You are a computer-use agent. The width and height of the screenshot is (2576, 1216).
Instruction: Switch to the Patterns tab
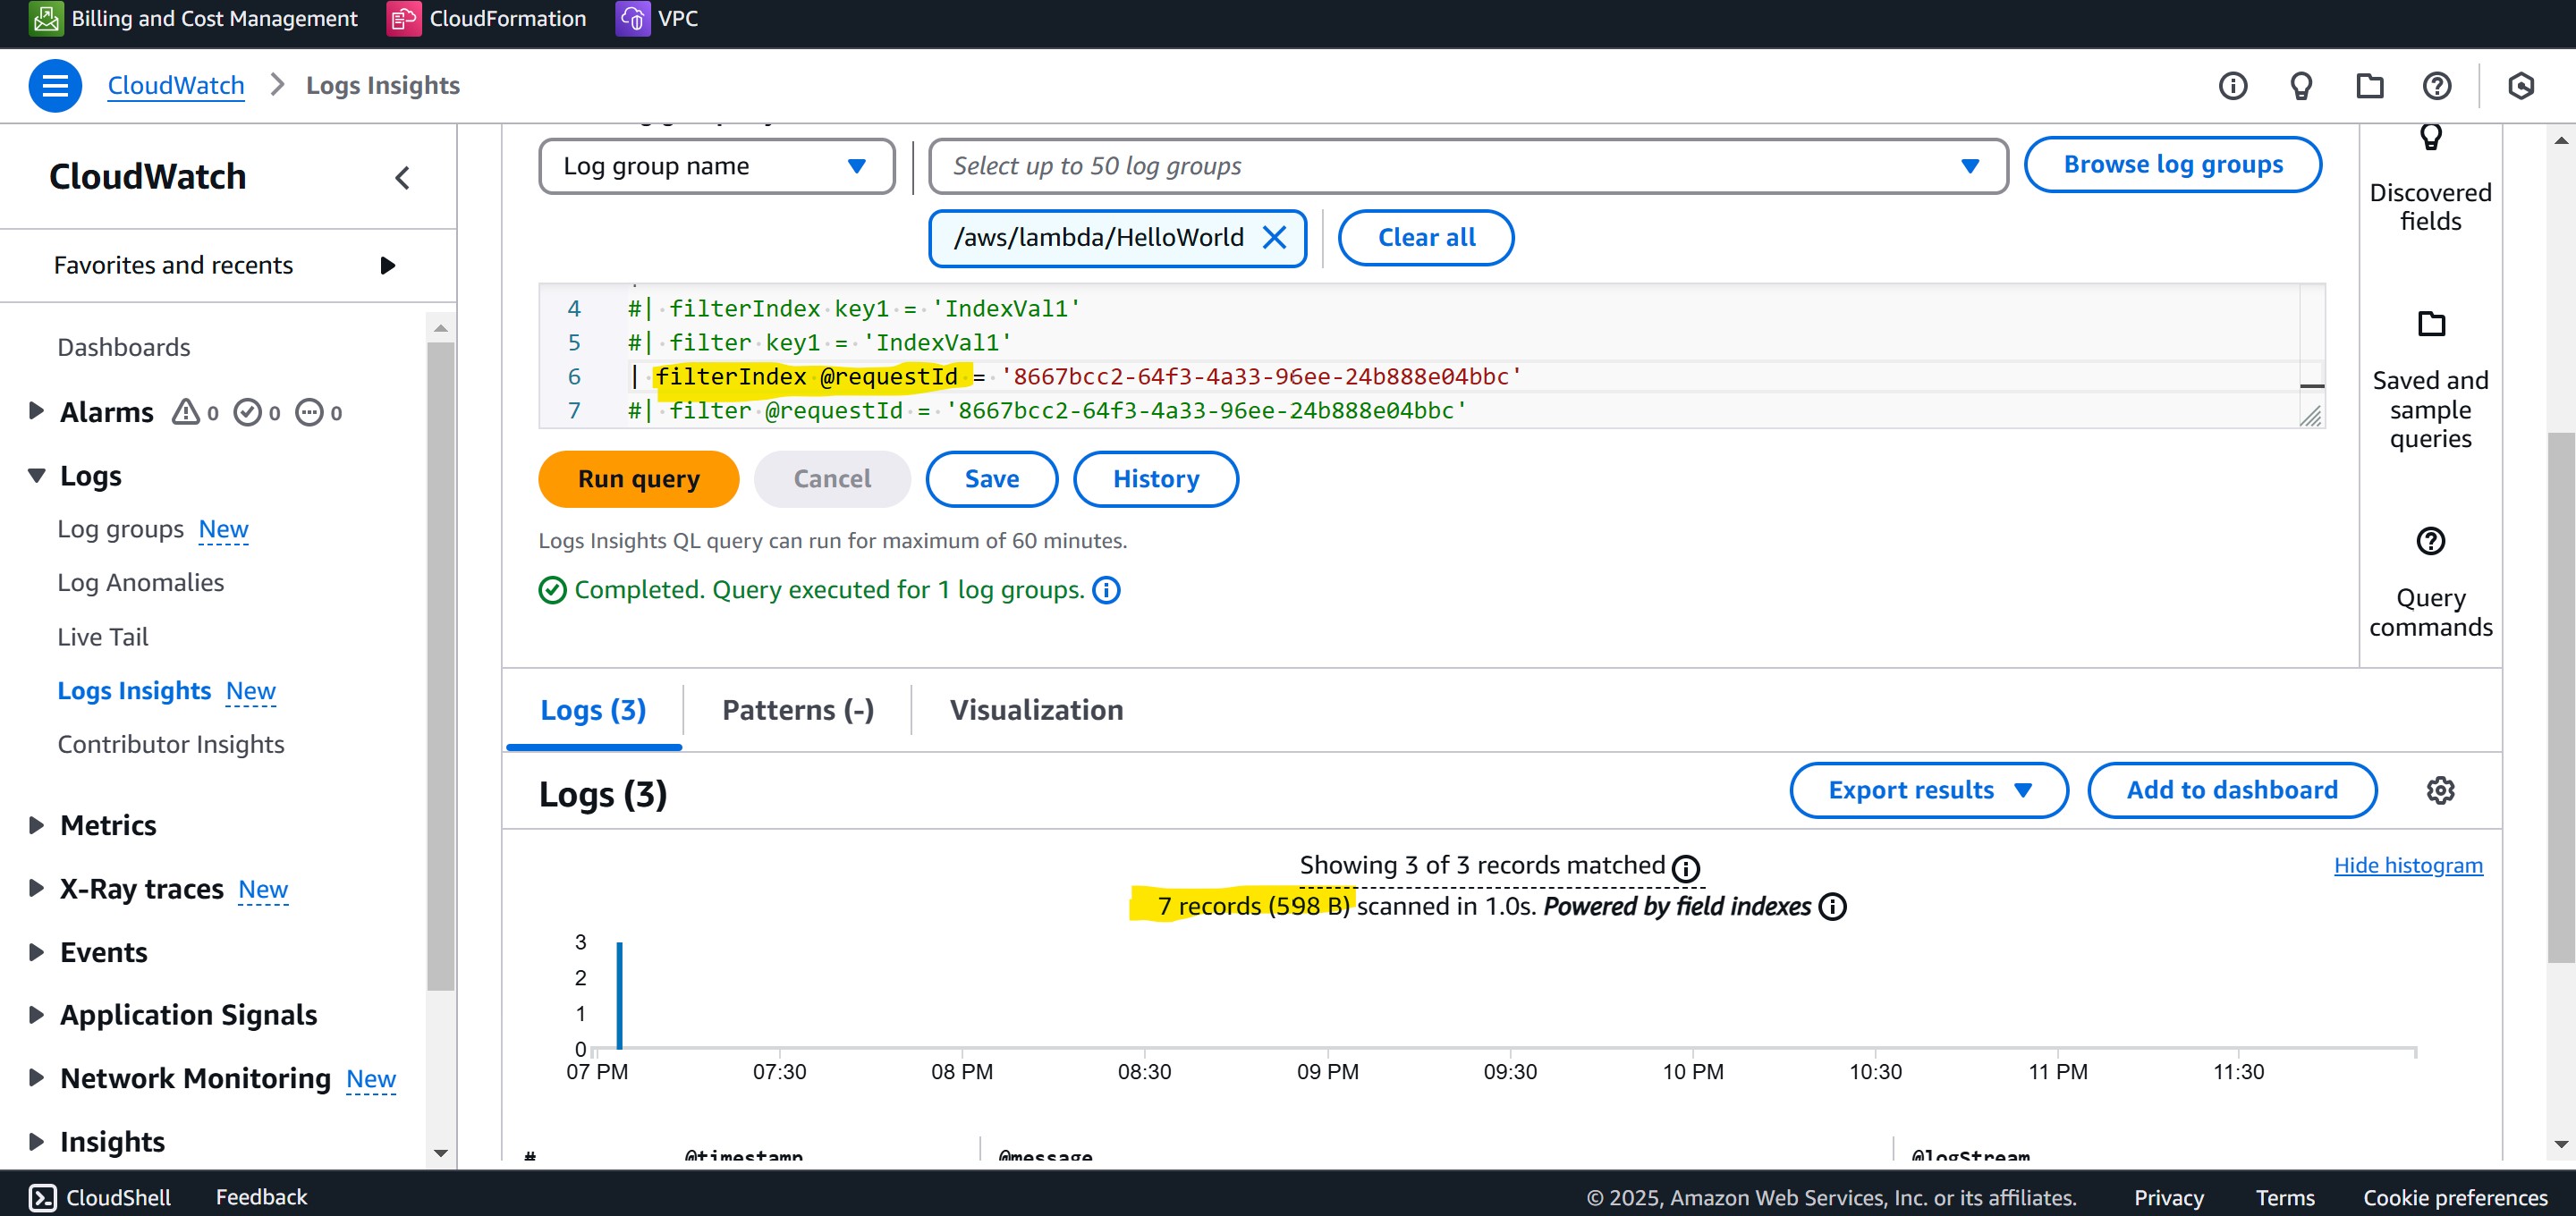[x=797, y=710]
